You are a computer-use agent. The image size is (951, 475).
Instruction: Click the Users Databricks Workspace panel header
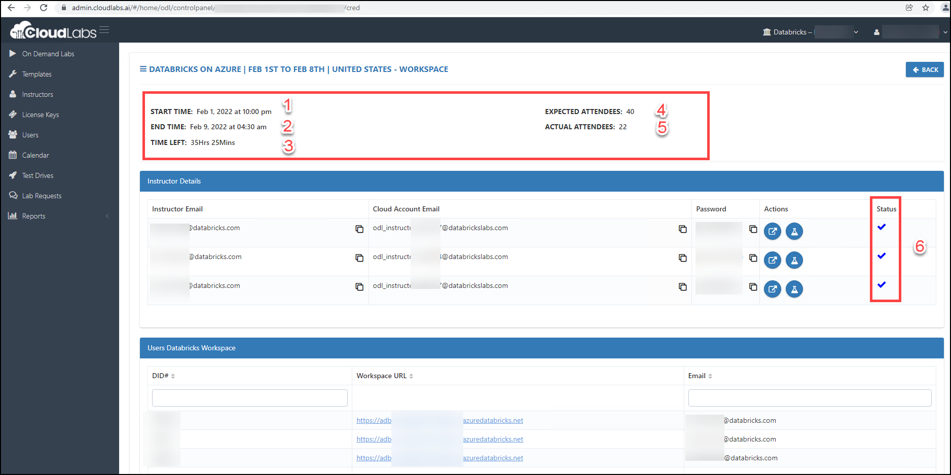542,348
